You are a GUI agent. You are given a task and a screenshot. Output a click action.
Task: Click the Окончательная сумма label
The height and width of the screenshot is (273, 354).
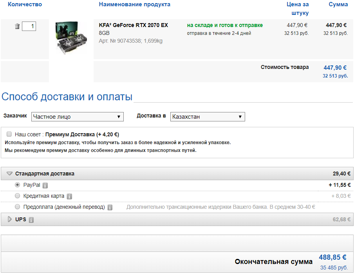274,262
